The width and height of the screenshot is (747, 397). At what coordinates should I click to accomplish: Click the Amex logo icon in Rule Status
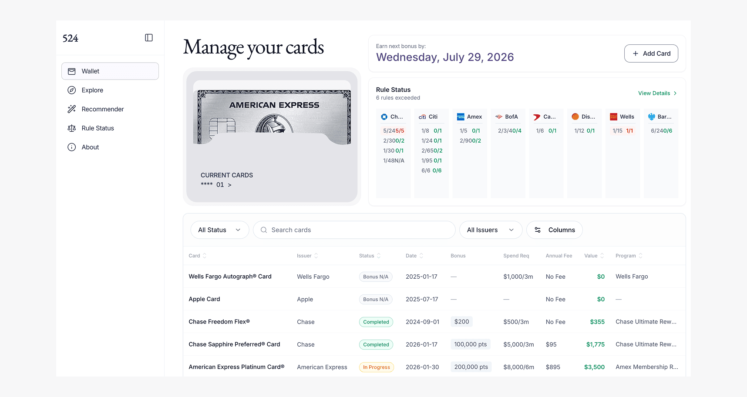[x=461, y=117]
